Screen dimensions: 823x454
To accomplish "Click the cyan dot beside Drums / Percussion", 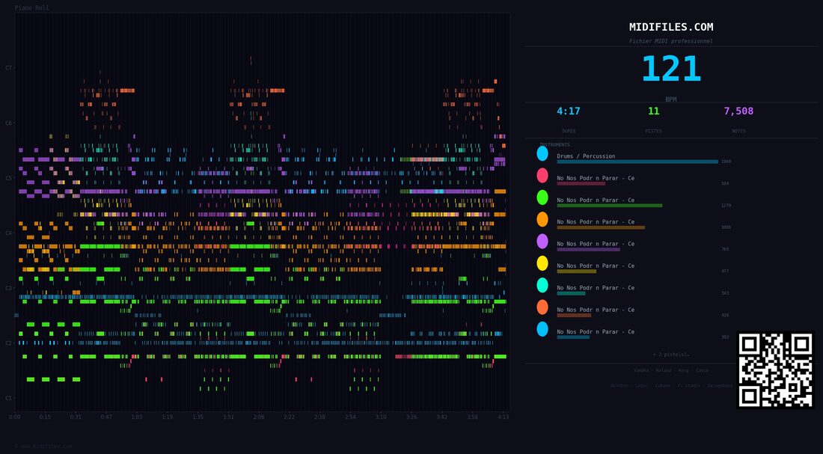I will [542, 154].
